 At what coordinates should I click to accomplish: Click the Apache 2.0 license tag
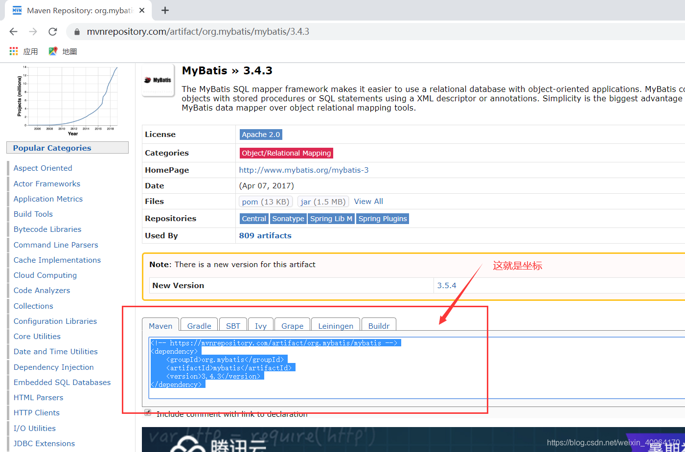click(x=261, y=135)
